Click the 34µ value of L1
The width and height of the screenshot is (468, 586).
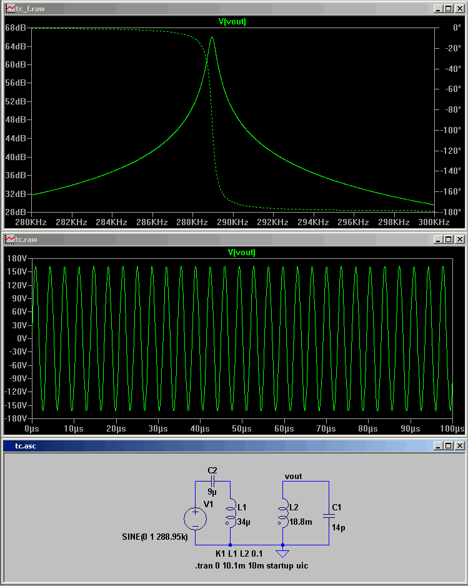point(244,522)
